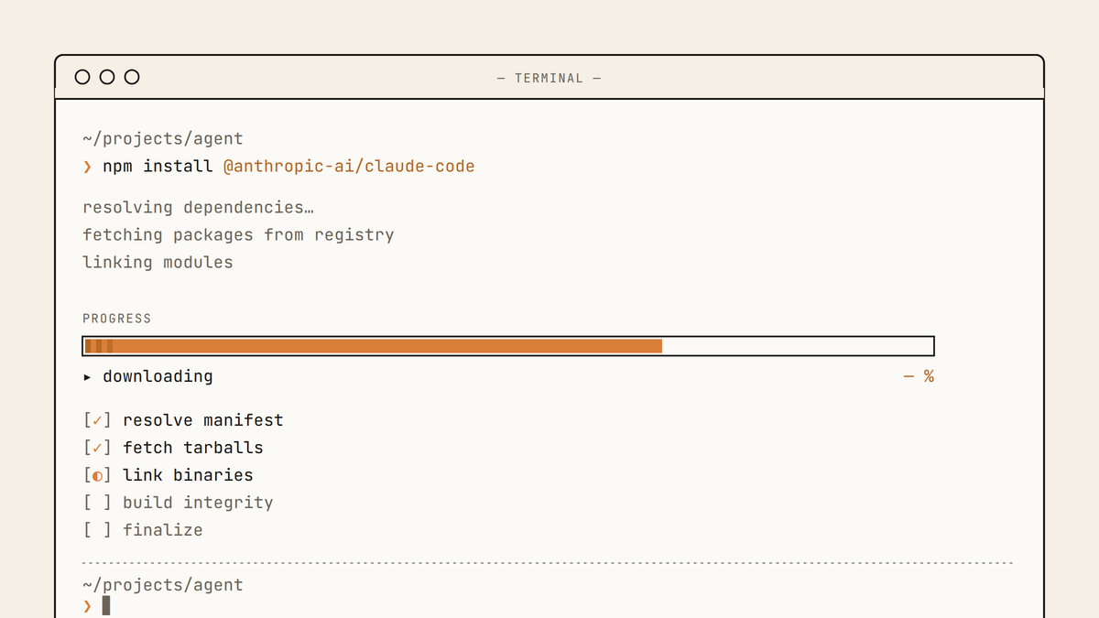The image size is (1099, 618).
Task: Click the third window control circle
Action: [x=132, y=77]
